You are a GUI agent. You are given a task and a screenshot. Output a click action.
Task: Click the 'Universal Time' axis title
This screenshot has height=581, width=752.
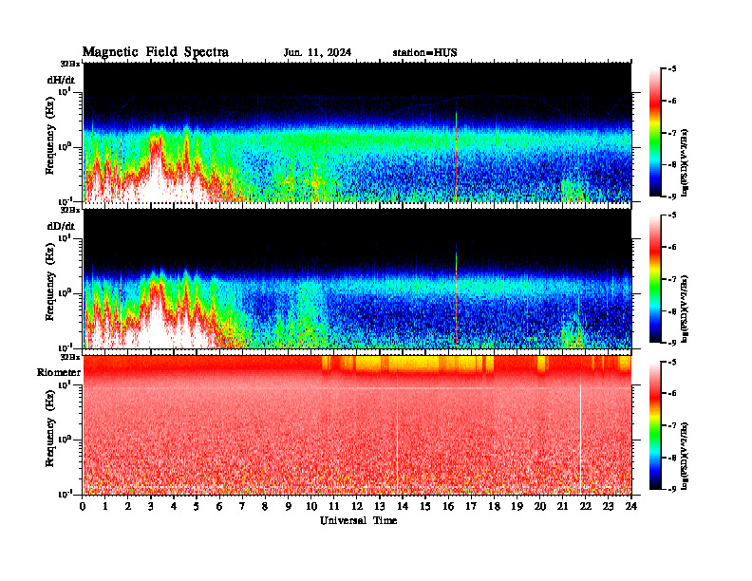click(358, 520)
